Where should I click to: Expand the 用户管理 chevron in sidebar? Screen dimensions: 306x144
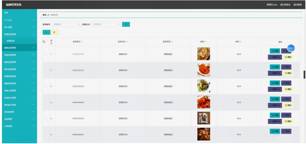(33, 27)
